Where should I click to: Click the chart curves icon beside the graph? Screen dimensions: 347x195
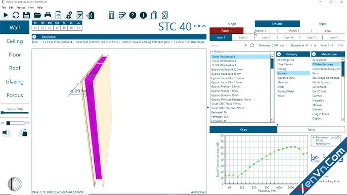click(x=315, y=158)
